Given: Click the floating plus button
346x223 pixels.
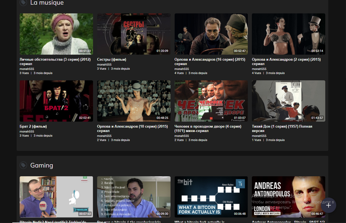Looking at the screenshot, I should pos(329,205).
